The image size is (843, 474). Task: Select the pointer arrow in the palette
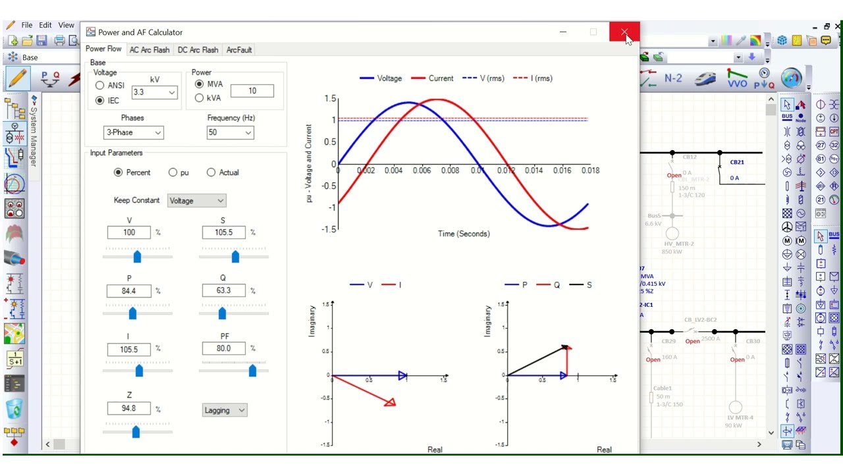(787, 105)
